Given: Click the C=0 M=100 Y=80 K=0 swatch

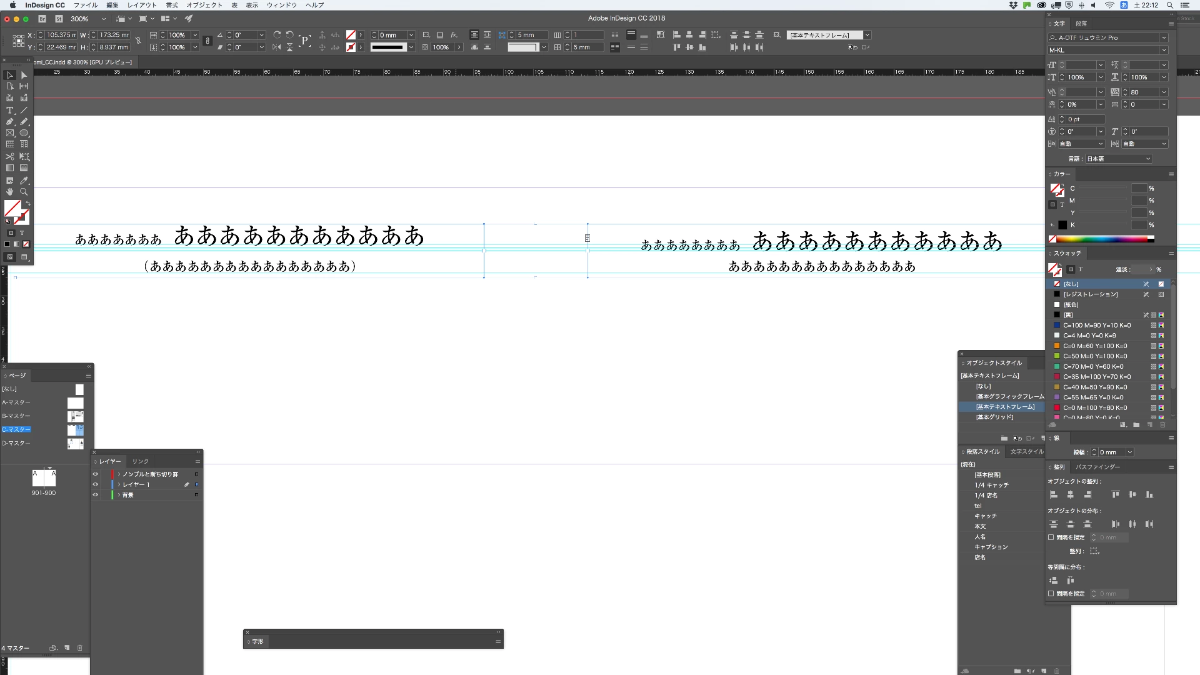Looking at the screenshot, I should 1095,407.
